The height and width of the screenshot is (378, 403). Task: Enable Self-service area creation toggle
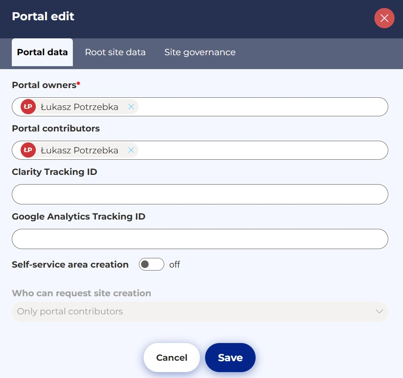151,264
